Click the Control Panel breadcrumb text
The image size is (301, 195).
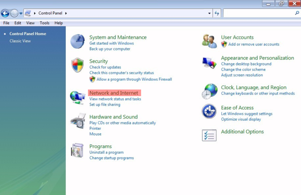click(50, 13)
